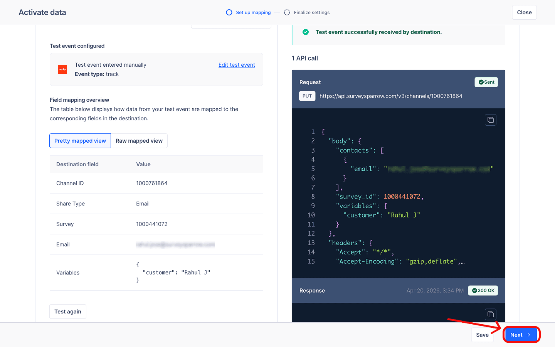The image size is (555, 347).
Task: Go to the Finalize settings step
Action: (307, 12)
